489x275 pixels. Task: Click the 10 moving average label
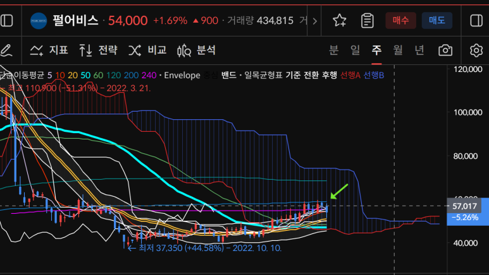coord(60,75)
